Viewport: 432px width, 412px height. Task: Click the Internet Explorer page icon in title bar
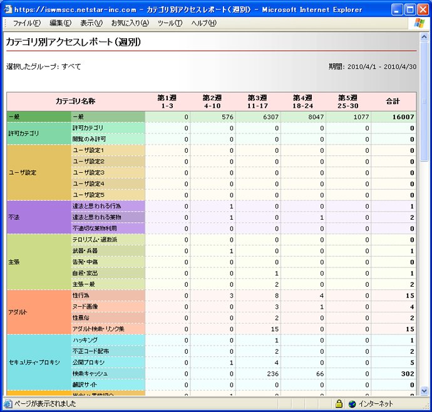pos(8,9)
